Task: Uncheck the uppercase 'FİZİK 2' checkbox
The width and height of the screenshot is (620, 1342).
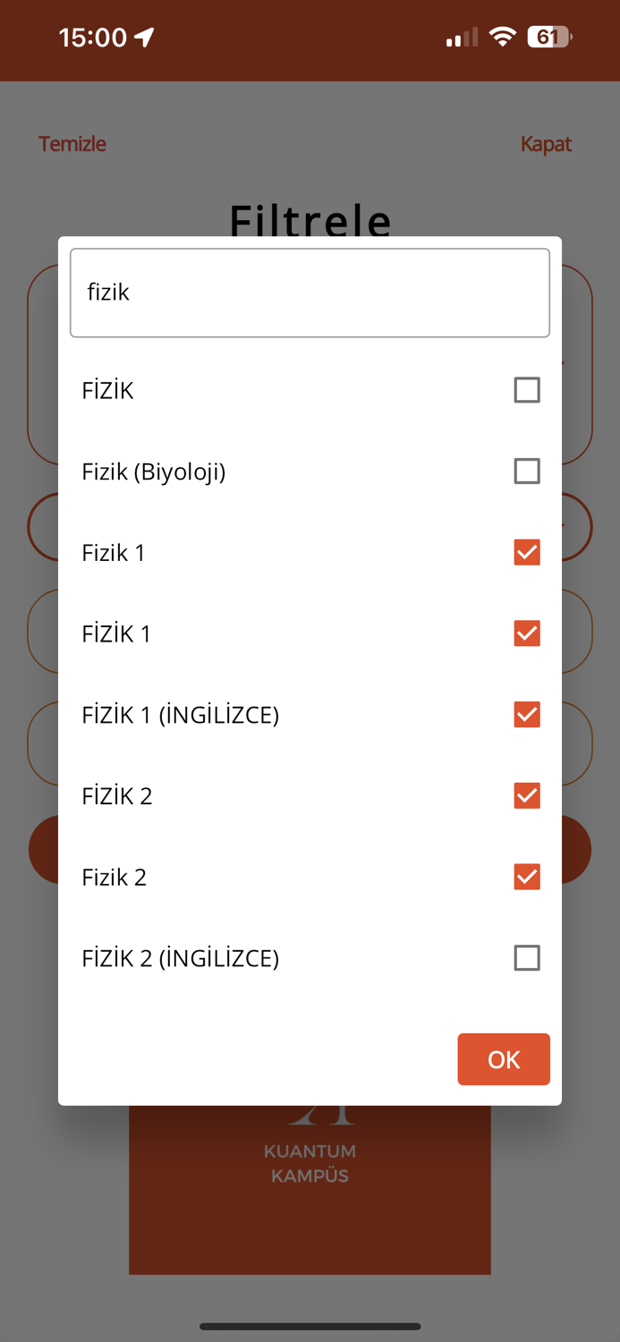Action: (x=527, y=795)
